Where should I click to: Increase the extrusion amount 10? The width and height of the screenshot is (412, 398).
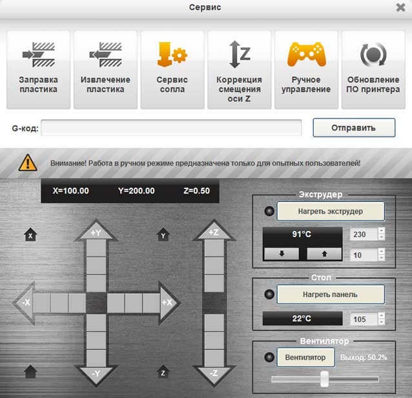coord(382,252)
